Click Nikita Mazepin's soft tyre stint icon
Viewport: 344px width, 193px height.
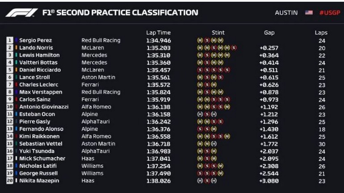(x=206, y=181)
